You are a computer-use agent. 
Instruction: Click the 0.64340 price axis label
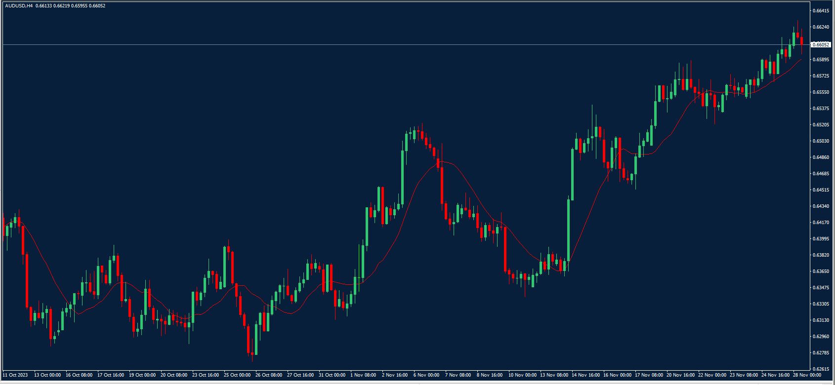(820, 206)
